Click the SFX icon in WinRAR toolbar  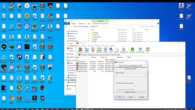[147, 50]
